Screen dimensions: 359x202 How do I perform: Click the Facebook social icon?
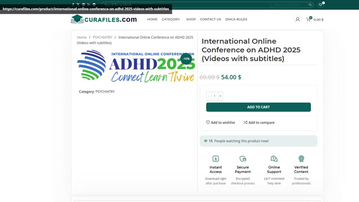click(x=73, y=4)
